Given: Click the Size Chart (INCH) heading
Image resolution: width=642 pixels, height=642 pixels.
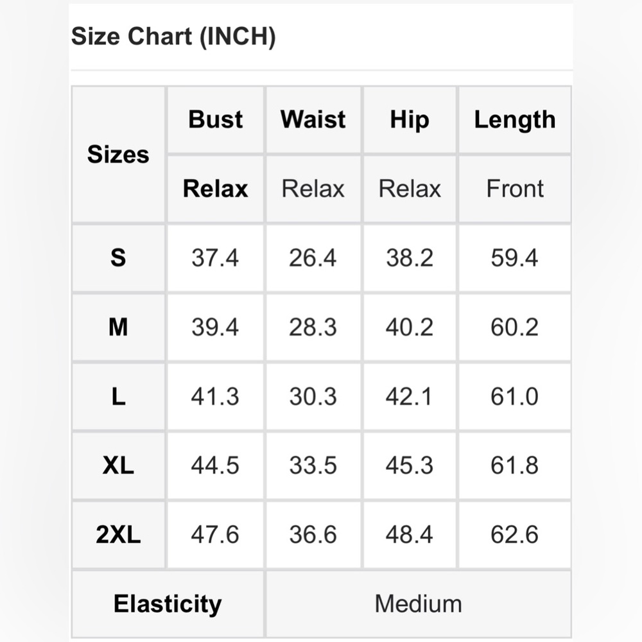Looking at the screenshot, I should (x=173, y=37).
